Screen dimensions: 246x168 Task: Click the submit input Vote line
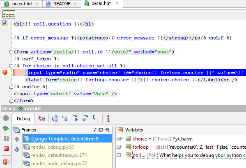65,94
